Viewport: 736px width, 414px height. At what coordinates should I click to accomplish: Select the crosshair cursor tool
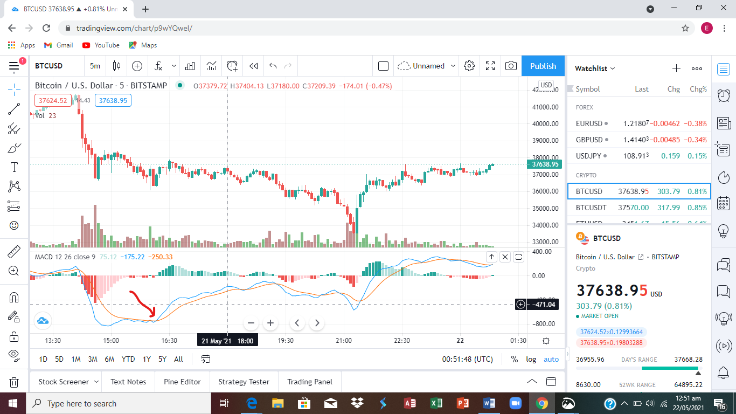point(14,89)
